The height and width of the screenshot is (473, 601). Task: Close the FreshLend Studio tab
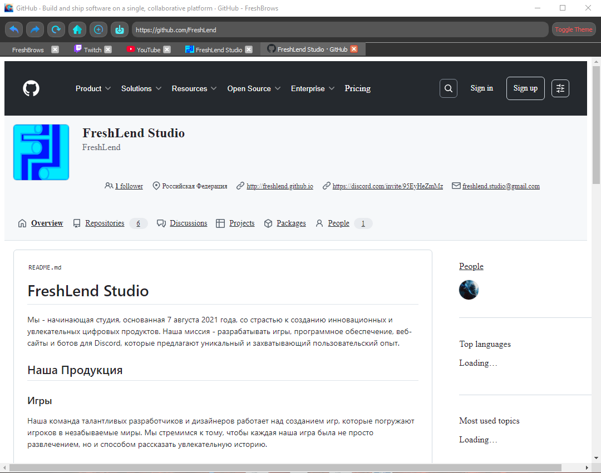[249, 49]
